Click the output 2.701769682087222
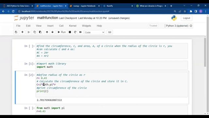This screenshot has height=118, width=209. pos(49,100)
